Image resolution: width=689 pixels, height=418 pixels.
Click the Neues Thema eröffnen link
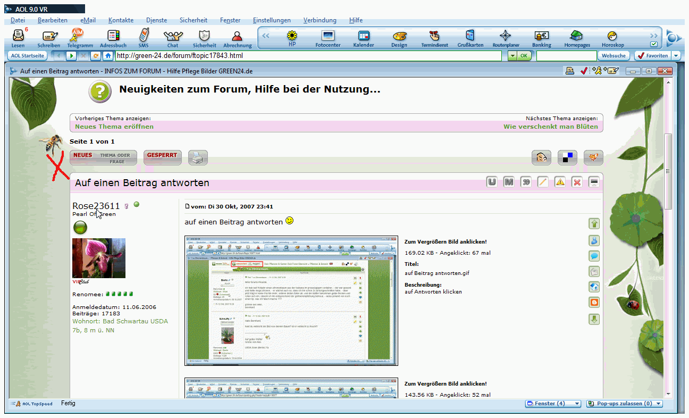pyautogui.click(x=114, y=127)
